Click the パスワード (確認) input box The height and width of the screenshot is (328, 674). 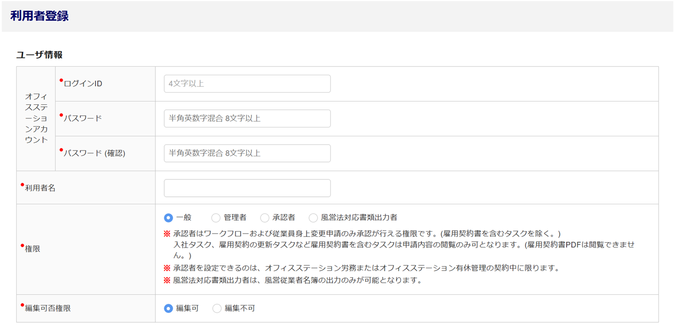[x=247, y=153]
